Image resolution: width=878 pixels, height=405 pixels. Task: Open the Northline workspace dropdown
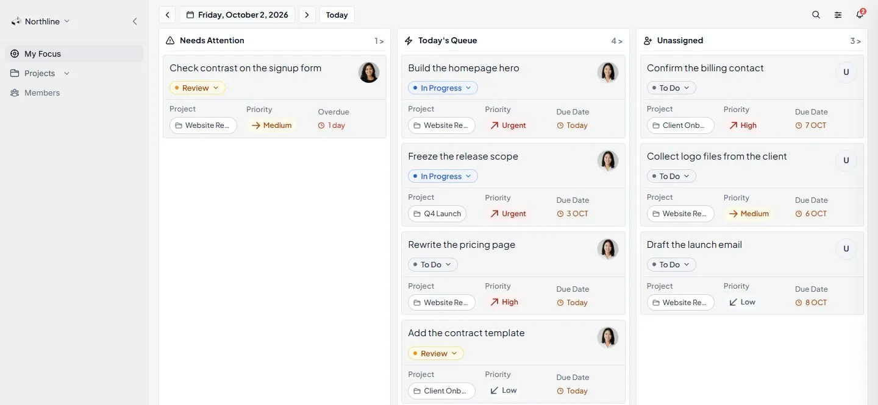(41, 21)
